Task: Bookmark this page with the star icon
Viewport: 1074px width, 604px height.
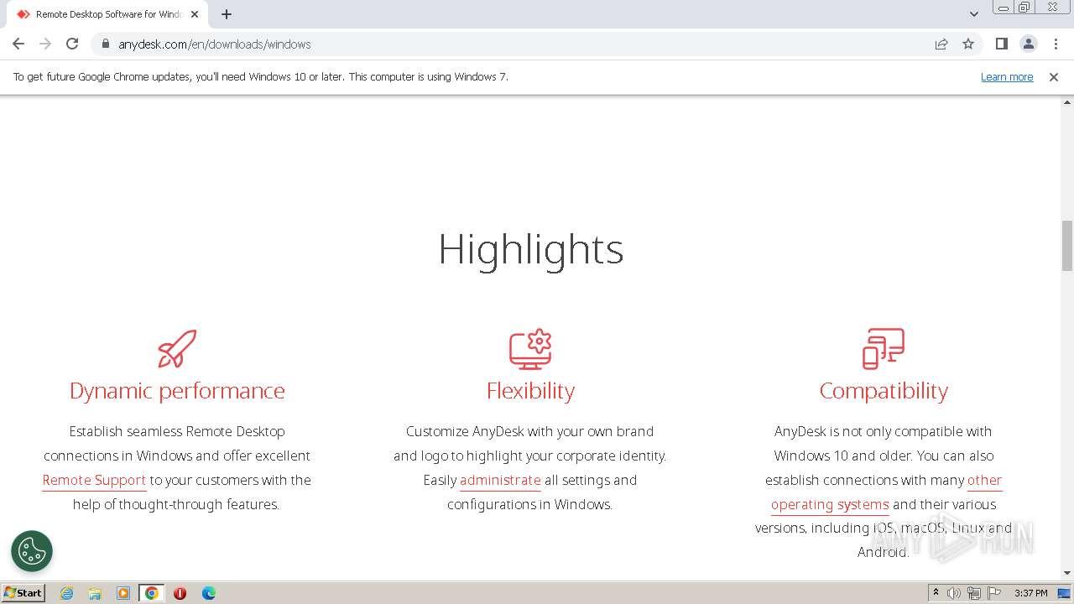Action: (x=968, y=44)
